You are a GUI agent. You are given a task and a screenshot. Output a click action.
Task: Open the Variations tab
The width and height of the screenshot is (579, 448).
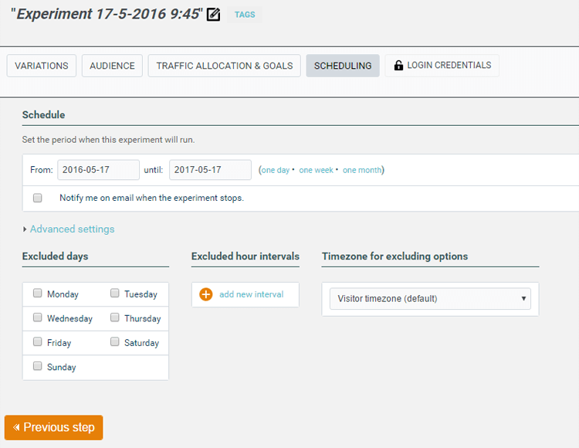click(x=42, y=66)
